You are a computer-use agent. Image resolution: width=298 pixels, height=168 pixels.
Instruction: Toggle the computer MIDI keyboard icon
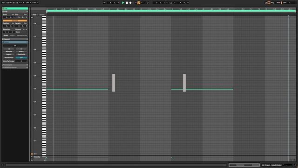[x=269, y=3]
